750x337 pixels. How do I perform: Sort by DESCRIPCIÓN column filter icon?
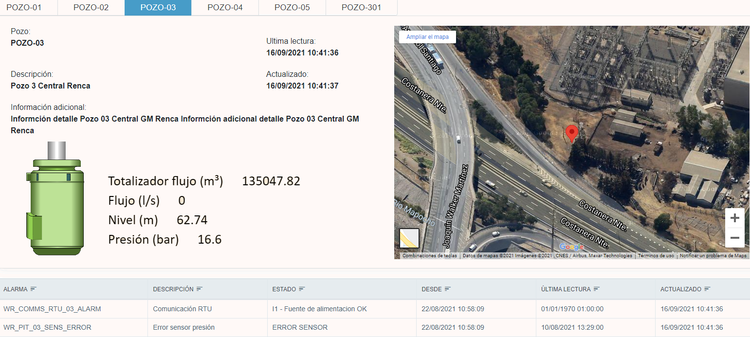pos(200,289)
